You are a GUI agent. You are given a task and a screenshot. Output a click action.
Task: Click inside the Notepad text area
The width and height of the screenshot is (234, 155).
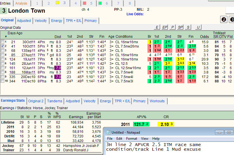pos(170,148)
